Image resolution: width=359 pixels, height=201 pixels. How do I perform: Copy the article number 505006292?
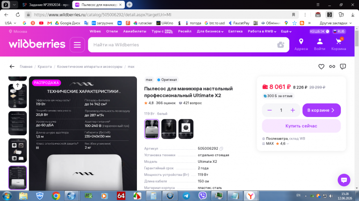click(x=221, y=149)
